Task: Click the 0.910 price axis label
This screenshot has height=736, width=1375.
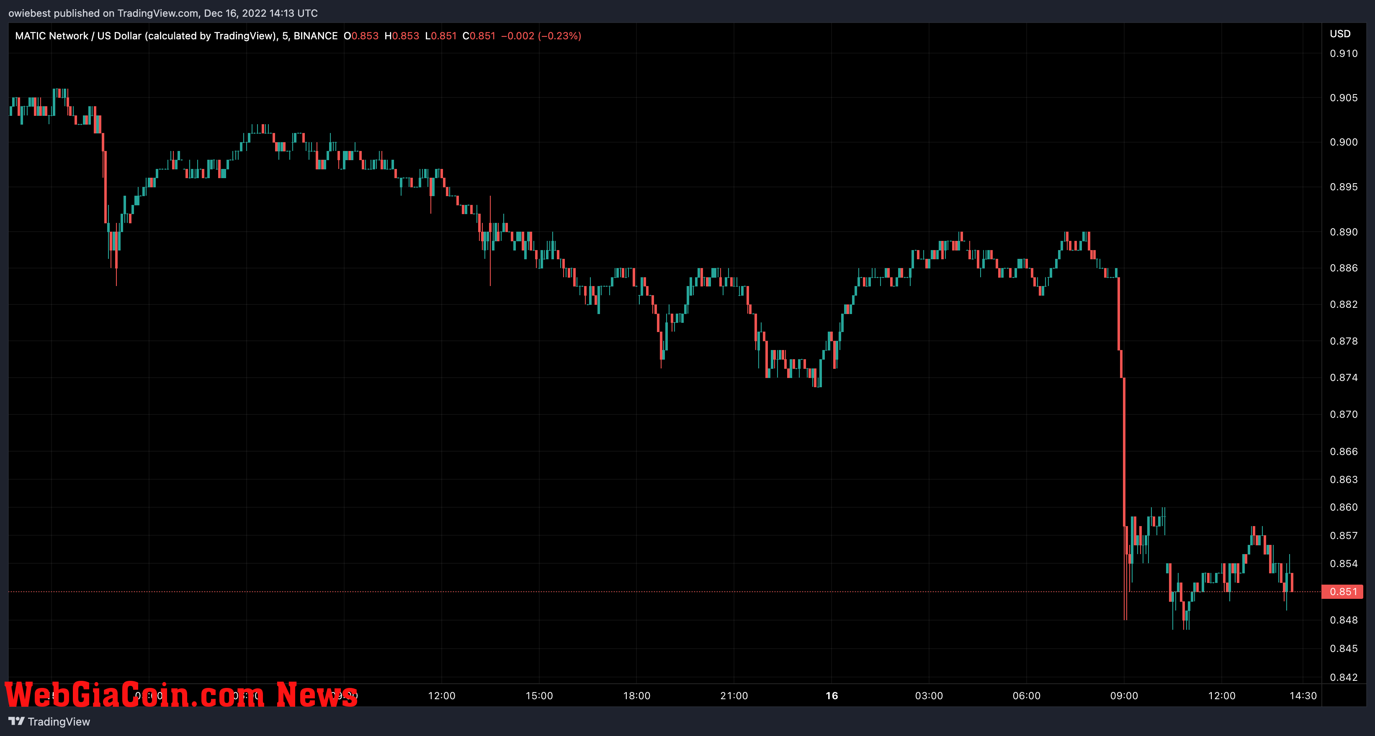Action: pos(1344,53)
